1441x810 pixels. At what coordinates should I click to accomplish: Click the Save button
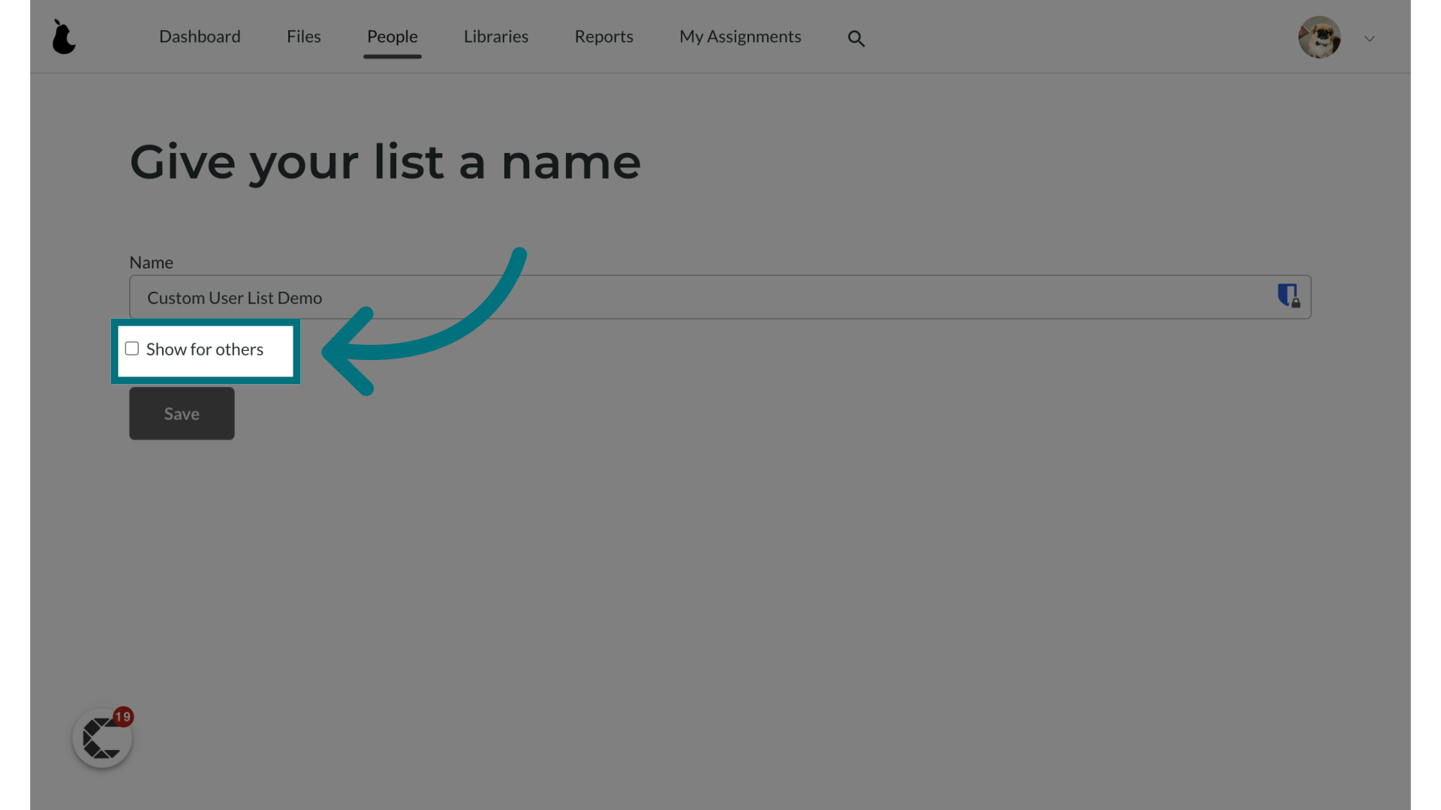[x=181, y=412]
